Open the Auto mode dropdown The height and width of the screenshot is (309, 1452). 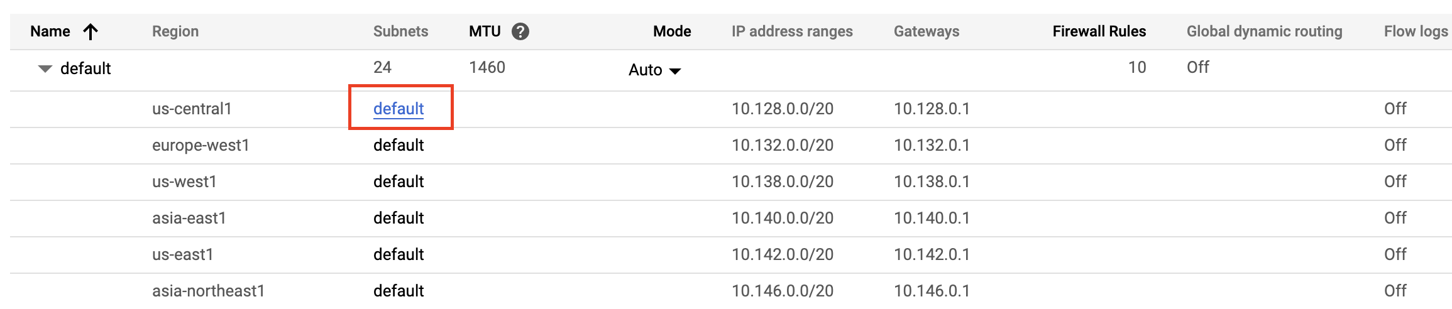[x=654, y=70]
